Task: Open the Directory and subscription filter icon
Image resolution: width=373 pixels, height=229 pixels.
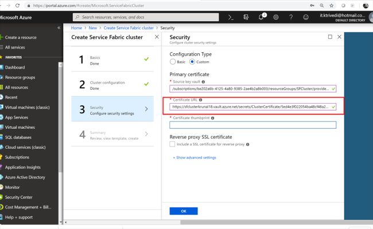Action: point(246,17)
